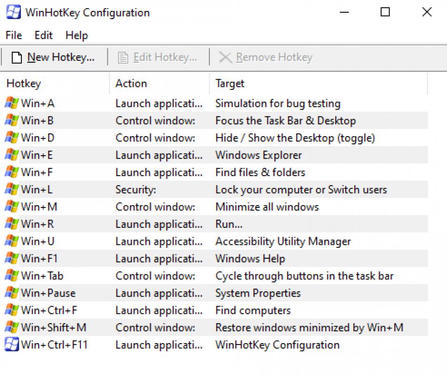Click the Windows flag icon beside Win+R
Screen dimensions: 447x374
coord(12,224)
